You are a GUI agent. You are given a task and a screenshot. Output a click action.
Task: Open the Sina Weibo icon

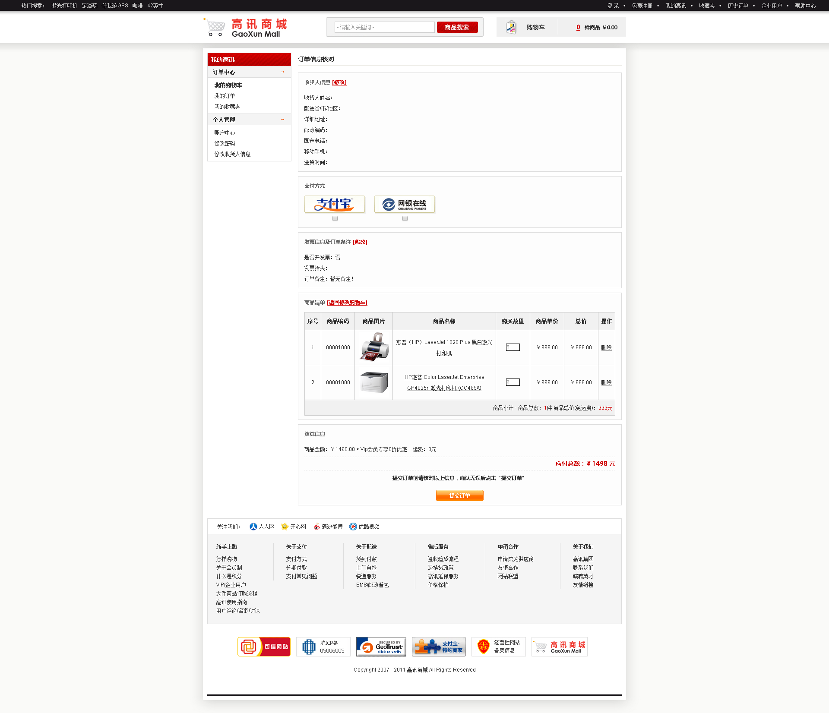tap(316, 527)
